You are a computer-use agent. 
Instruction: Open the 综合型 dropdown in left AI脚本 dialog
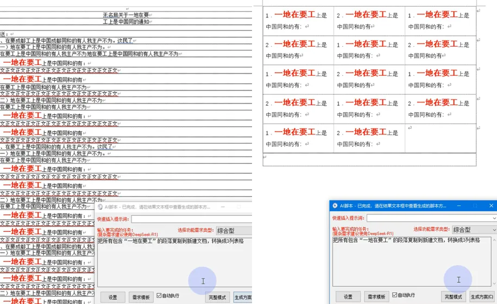click(x=234, y=231)
